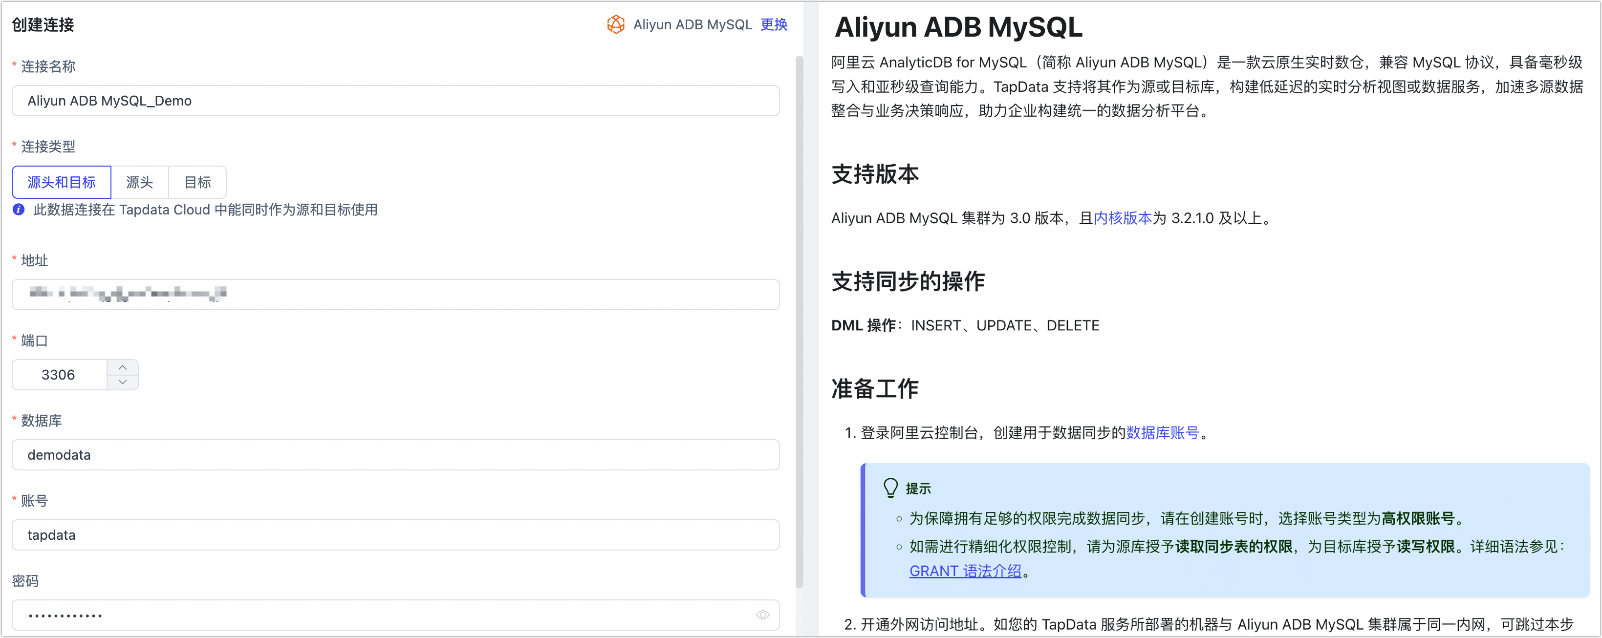Screen dimensions: 1602x638
Task: Click the lightbulb tip icon
Action: coord(890,488)
